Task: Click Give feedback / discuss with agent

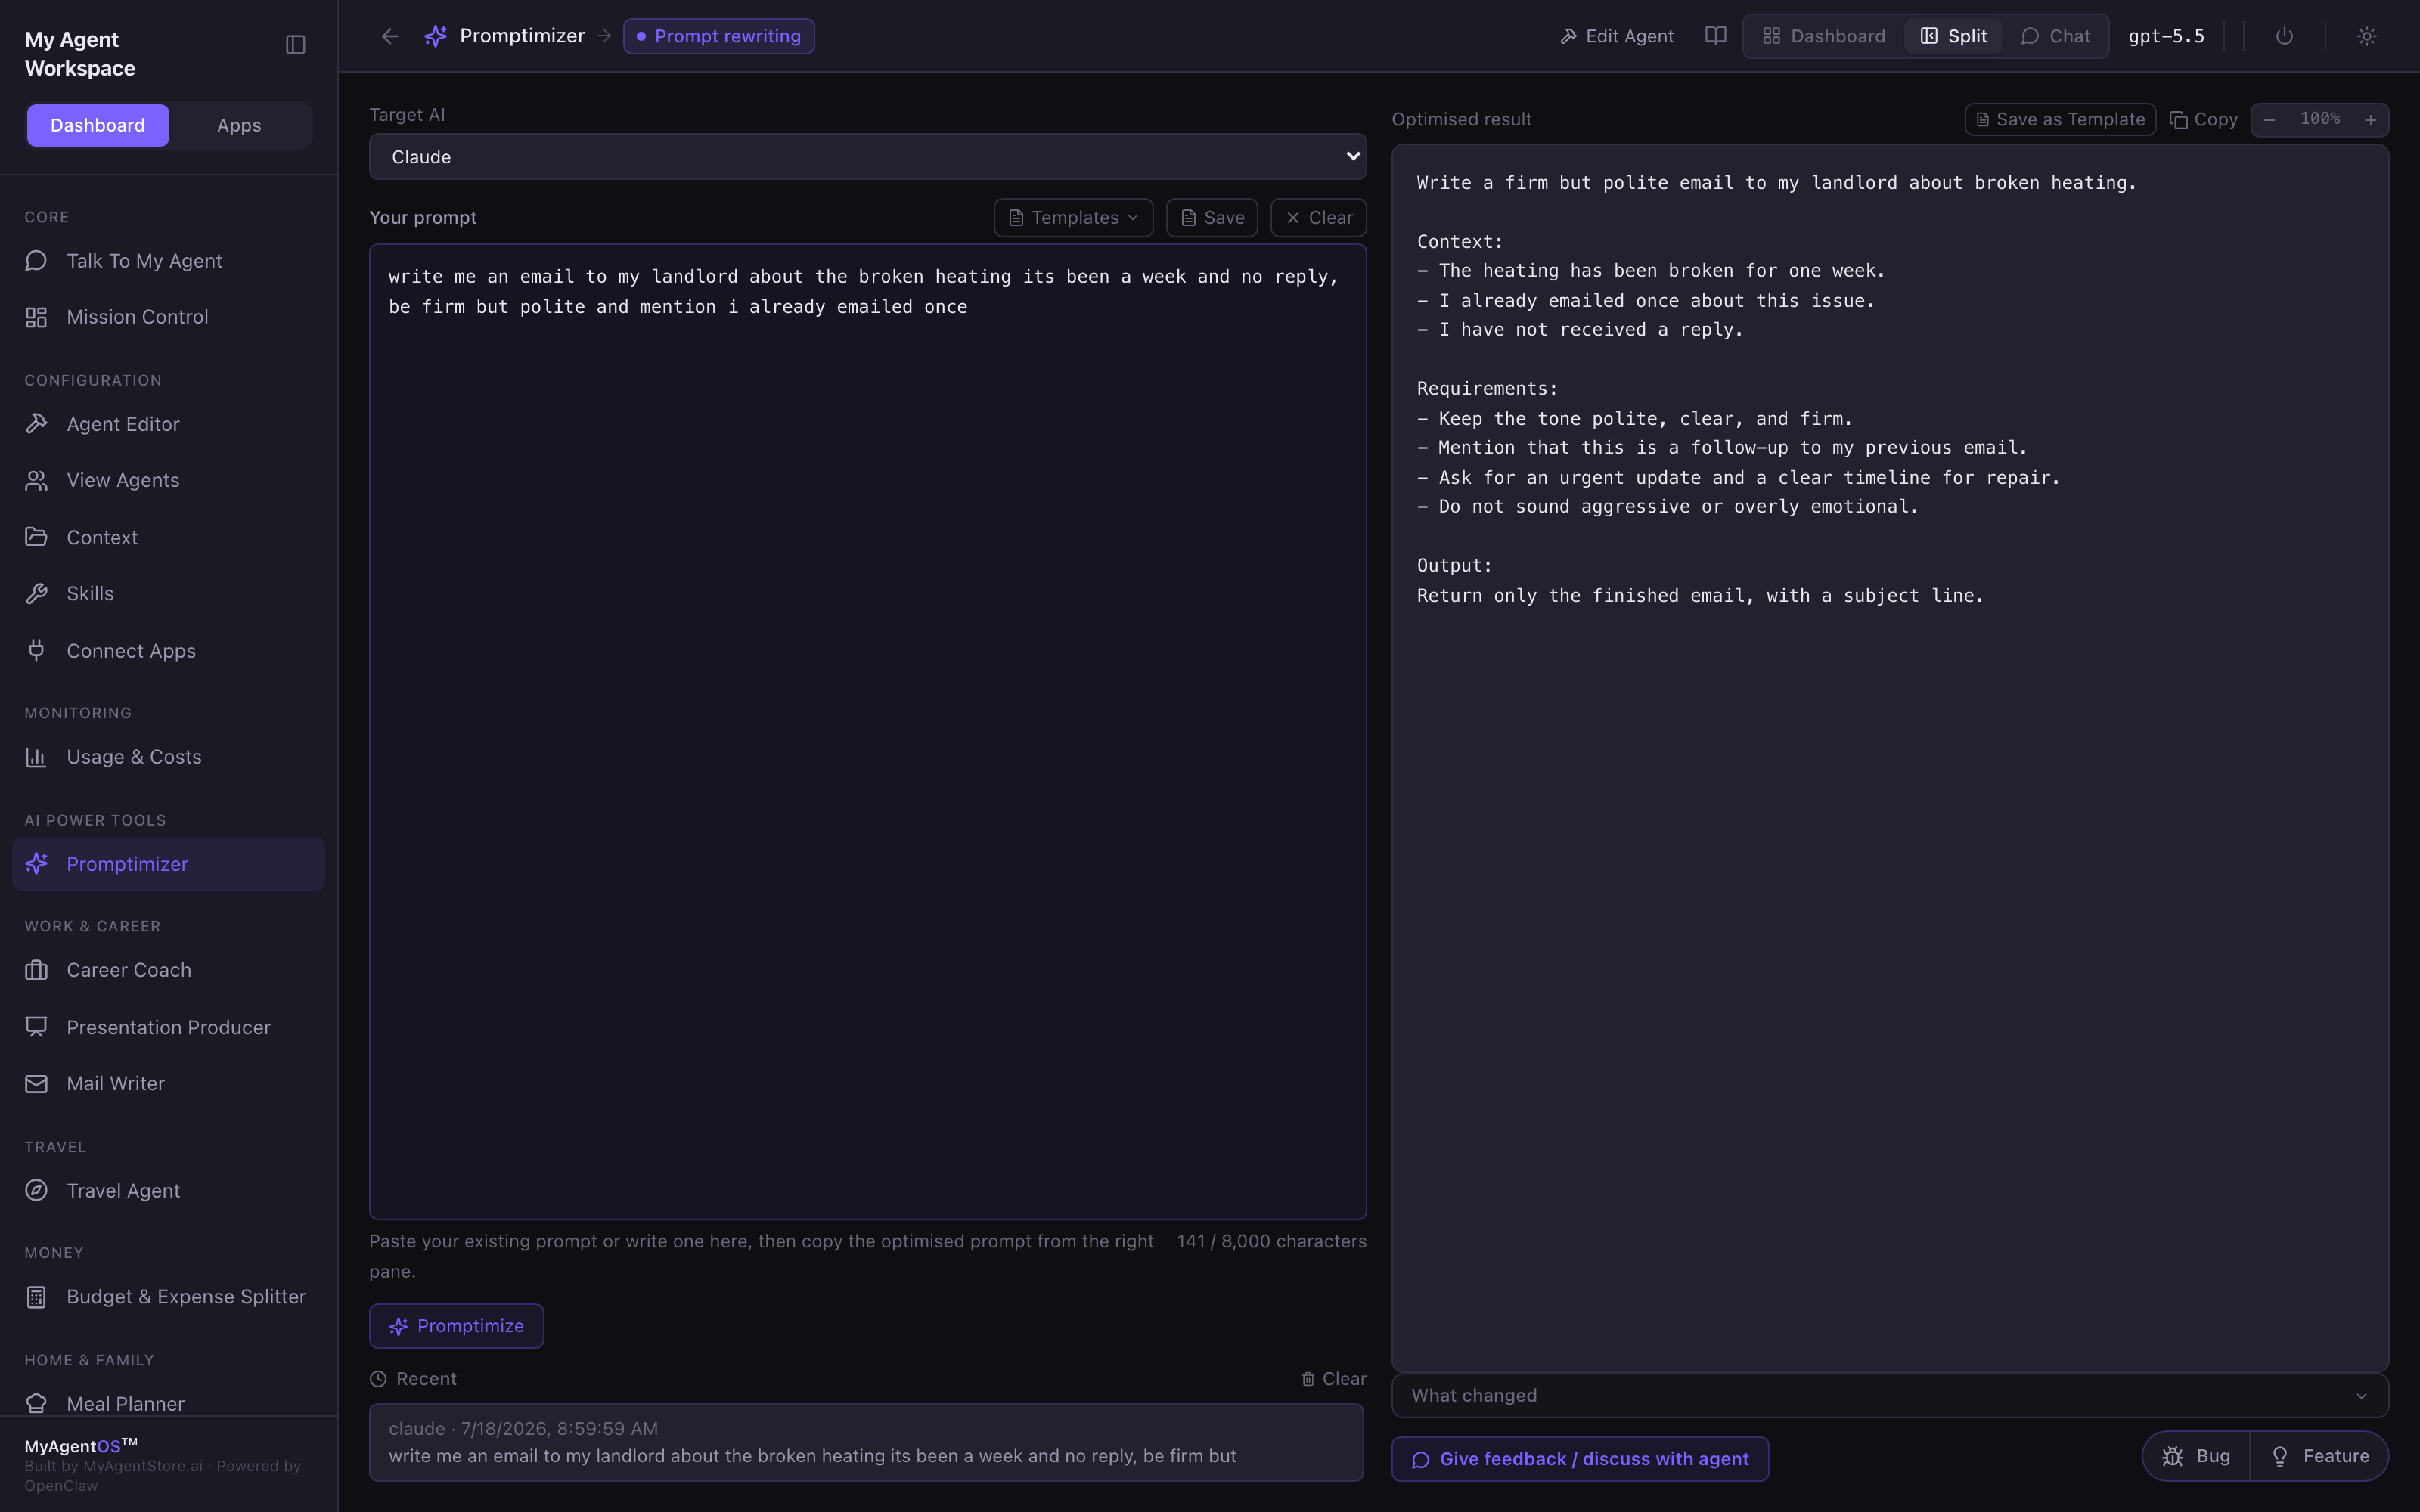Action: [x=1580, y=1459]
